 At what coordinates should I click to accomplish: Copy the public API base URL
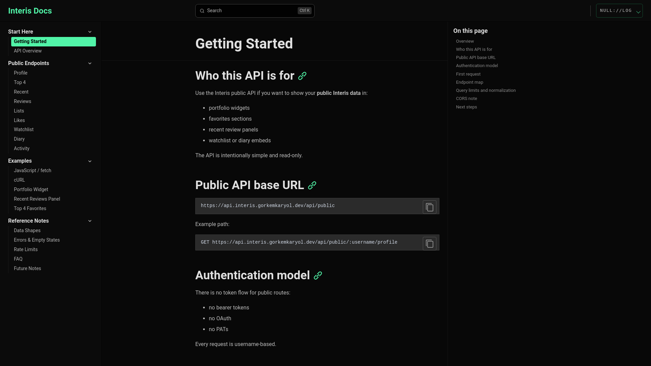coord(429,207)
